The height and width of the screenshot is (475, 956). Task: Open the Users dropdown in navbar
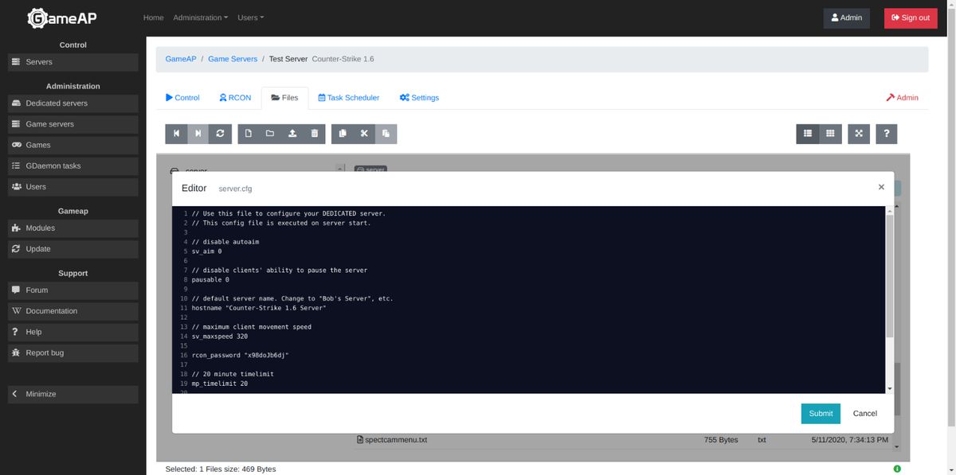point(250,18)
